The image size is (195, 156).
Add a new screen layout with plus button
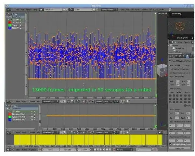64,9
